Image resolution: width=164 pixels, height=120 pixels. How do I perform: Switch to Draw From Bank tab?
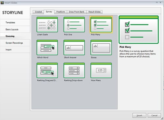click(x=76, y=12)
